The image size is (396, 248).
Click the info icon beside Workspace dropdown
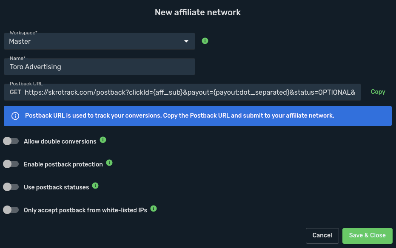205,41
